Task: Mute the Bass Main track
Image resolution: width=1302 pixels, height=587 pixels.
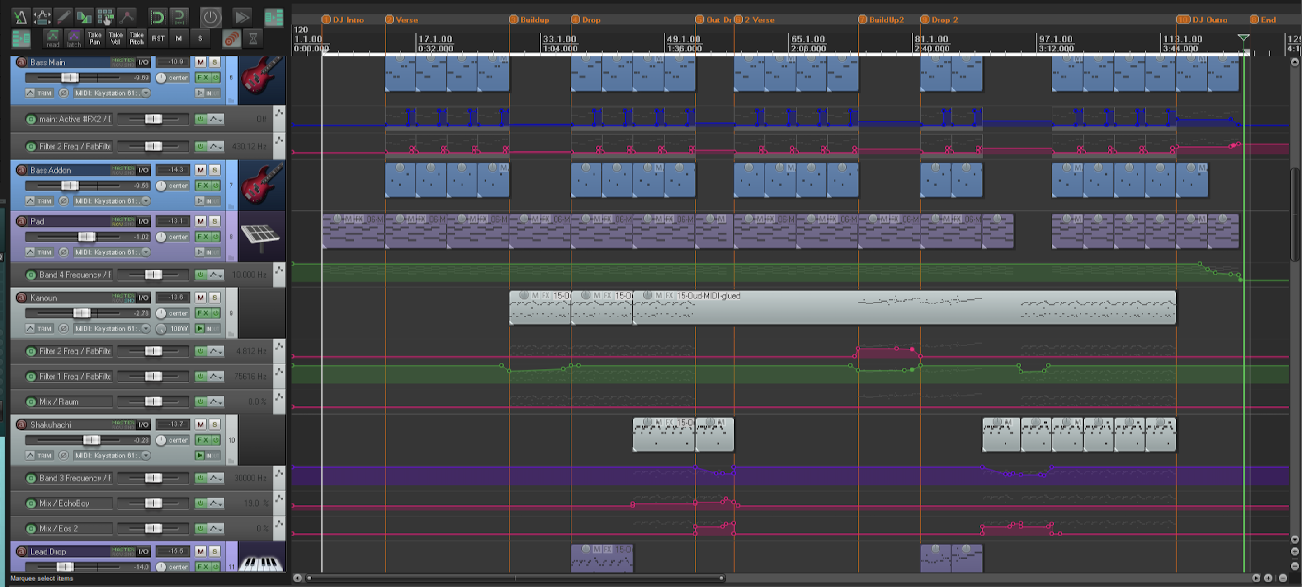Action: click(201, 62)
